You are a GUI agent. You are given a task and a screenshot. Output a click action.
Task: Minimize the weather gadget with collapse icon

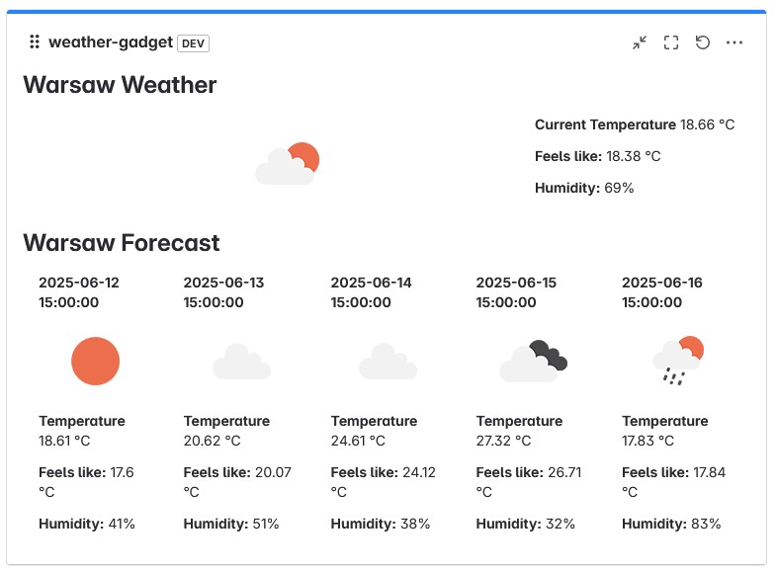(640, 42)
